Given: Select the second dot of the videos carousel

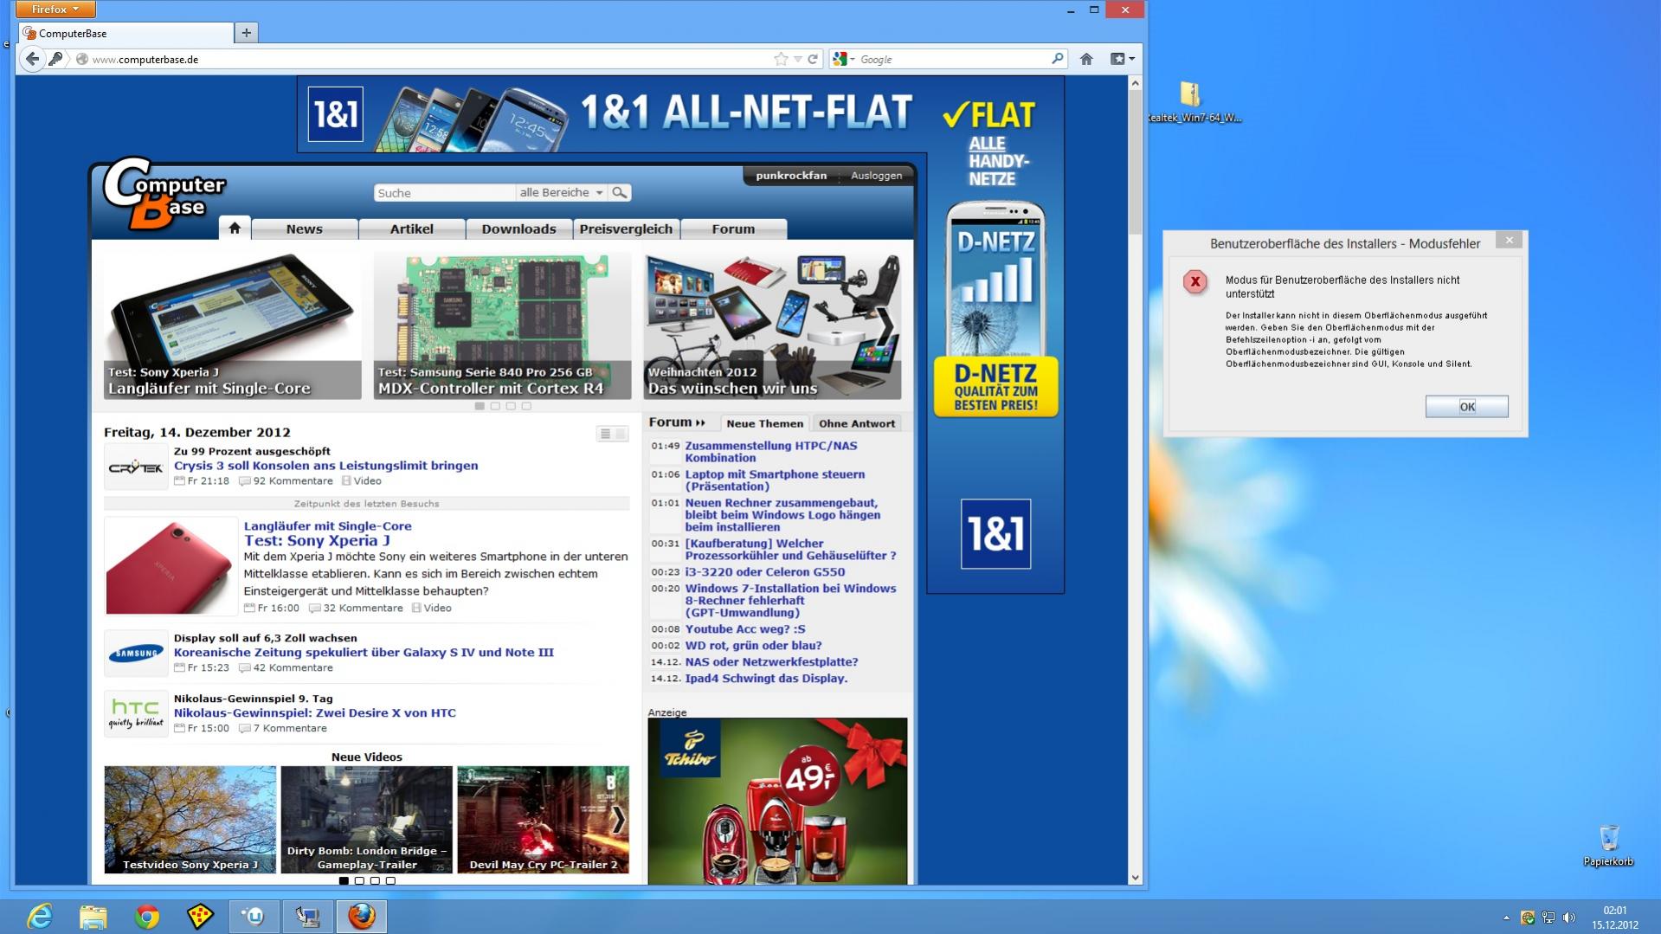Looking at the screenshot, I should click(x=359, y=880).
